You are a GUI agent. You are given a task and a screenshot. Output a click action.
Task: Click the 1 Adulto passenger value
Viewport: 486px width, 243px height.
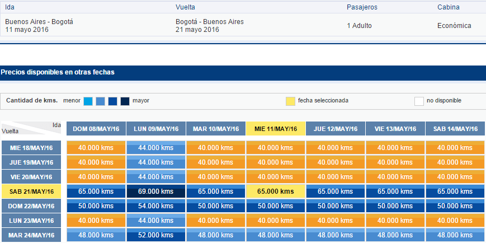[359, 26]
